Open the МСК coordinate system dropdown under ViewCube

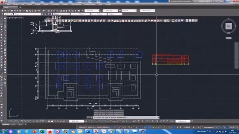(x=229, y=38)
